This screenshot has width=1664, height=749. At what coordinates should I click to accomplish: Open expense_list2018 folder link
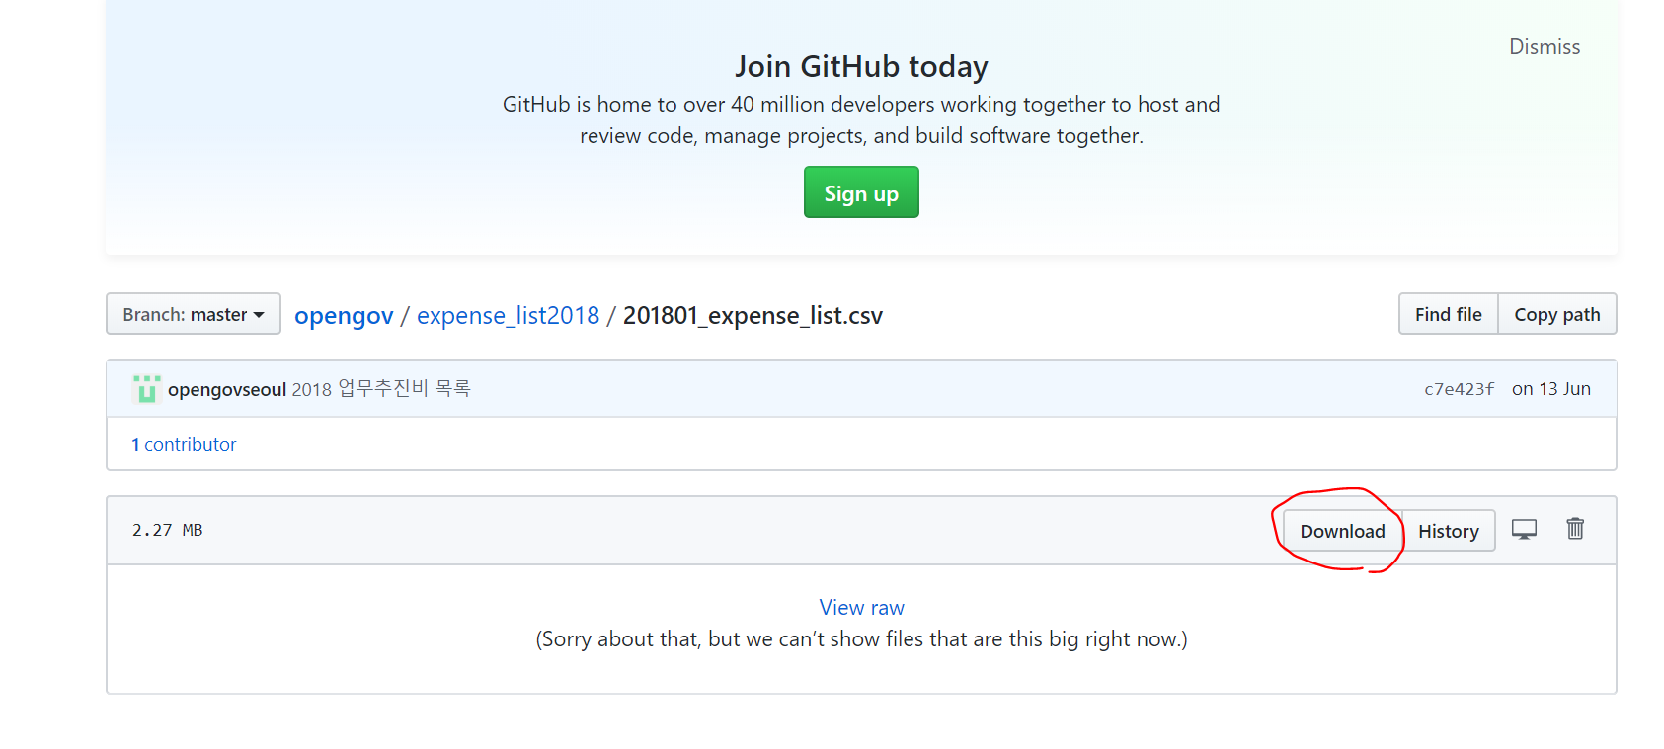click(508, 316)
